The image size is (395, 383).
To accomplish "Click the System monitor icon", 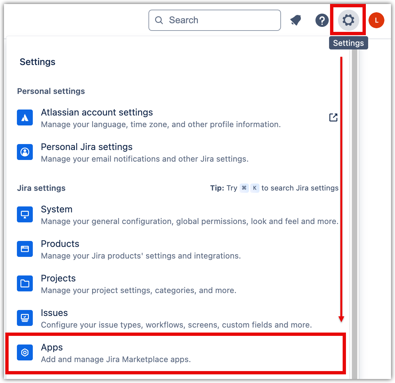I will point(25,214).
